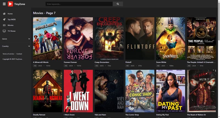Open The Beast of Walton St title
This screenshot has width=220, height=118.
click(x=196, y=115)
